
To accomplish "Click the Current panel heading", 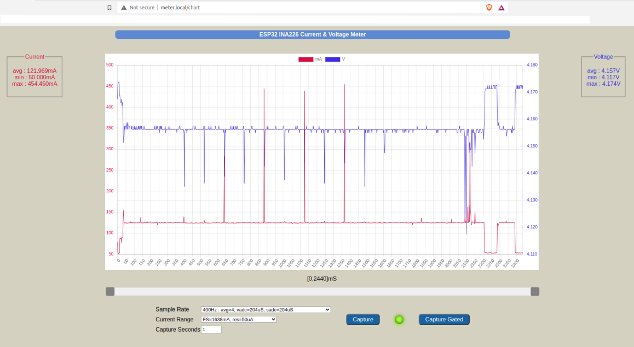I will pos(34,57).
